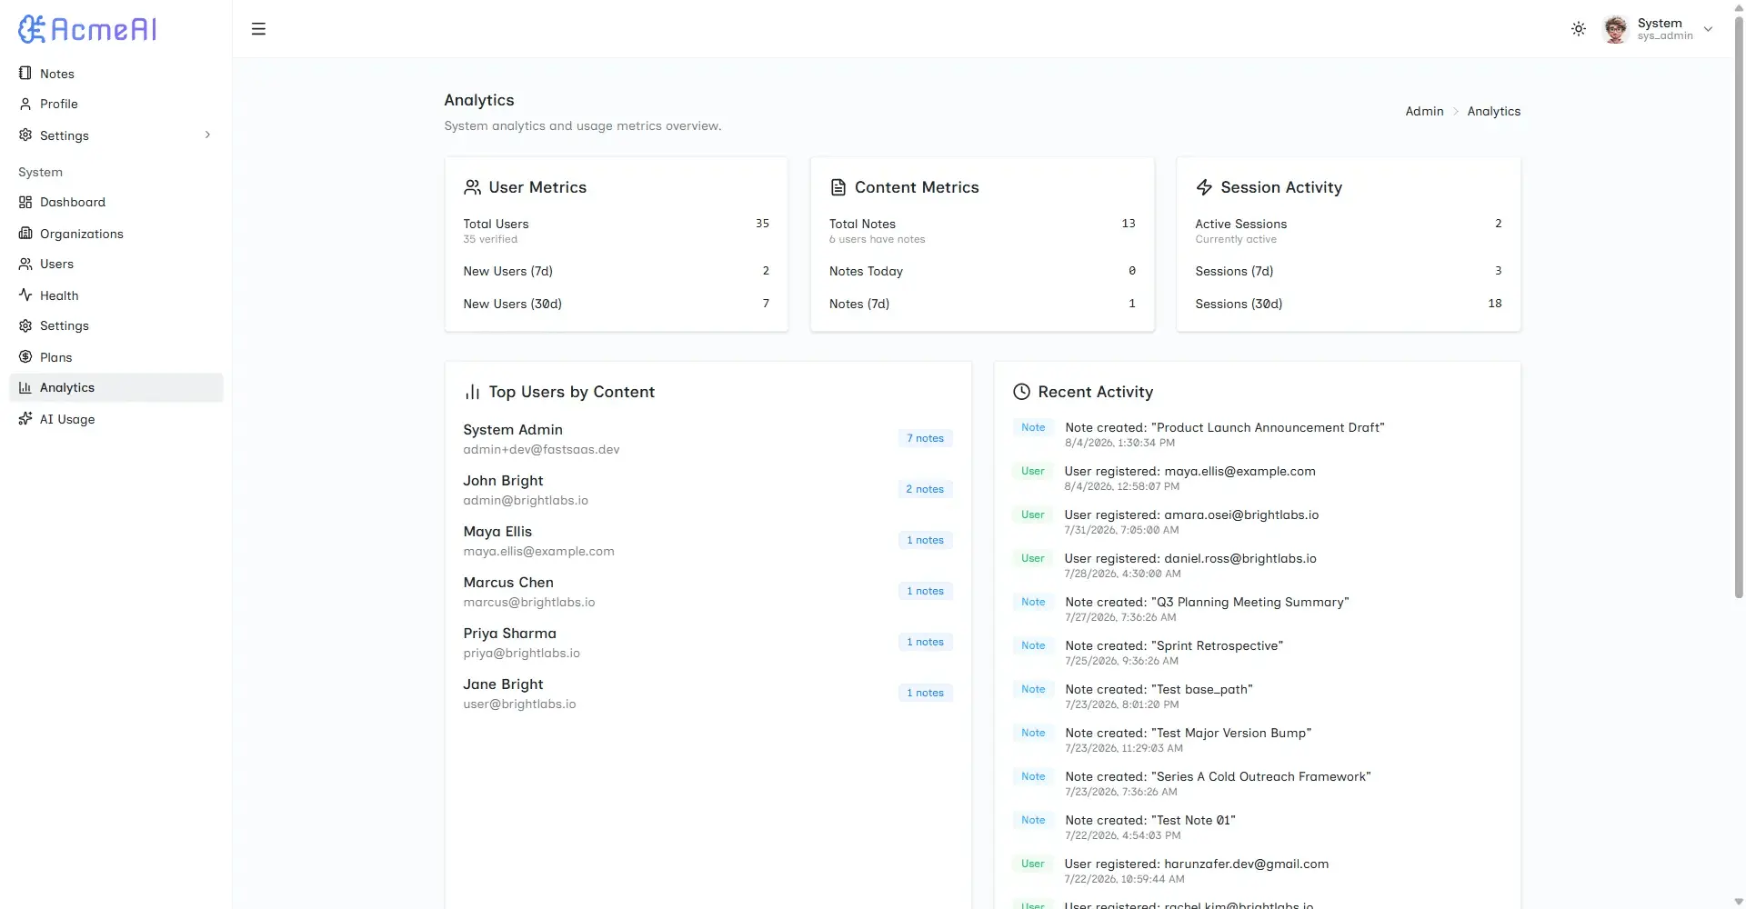Click "User registered: daniel.ross@brightlabs.io" entry
The image size is (1746, 909).
1190,558
